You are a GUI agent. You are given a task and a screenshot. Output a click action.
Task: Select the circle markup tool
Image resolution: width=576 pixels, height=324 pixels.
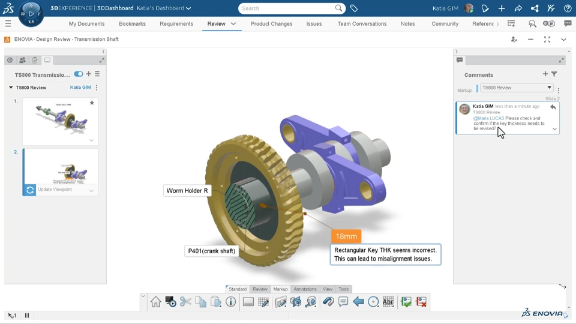[x=373, y=302]
